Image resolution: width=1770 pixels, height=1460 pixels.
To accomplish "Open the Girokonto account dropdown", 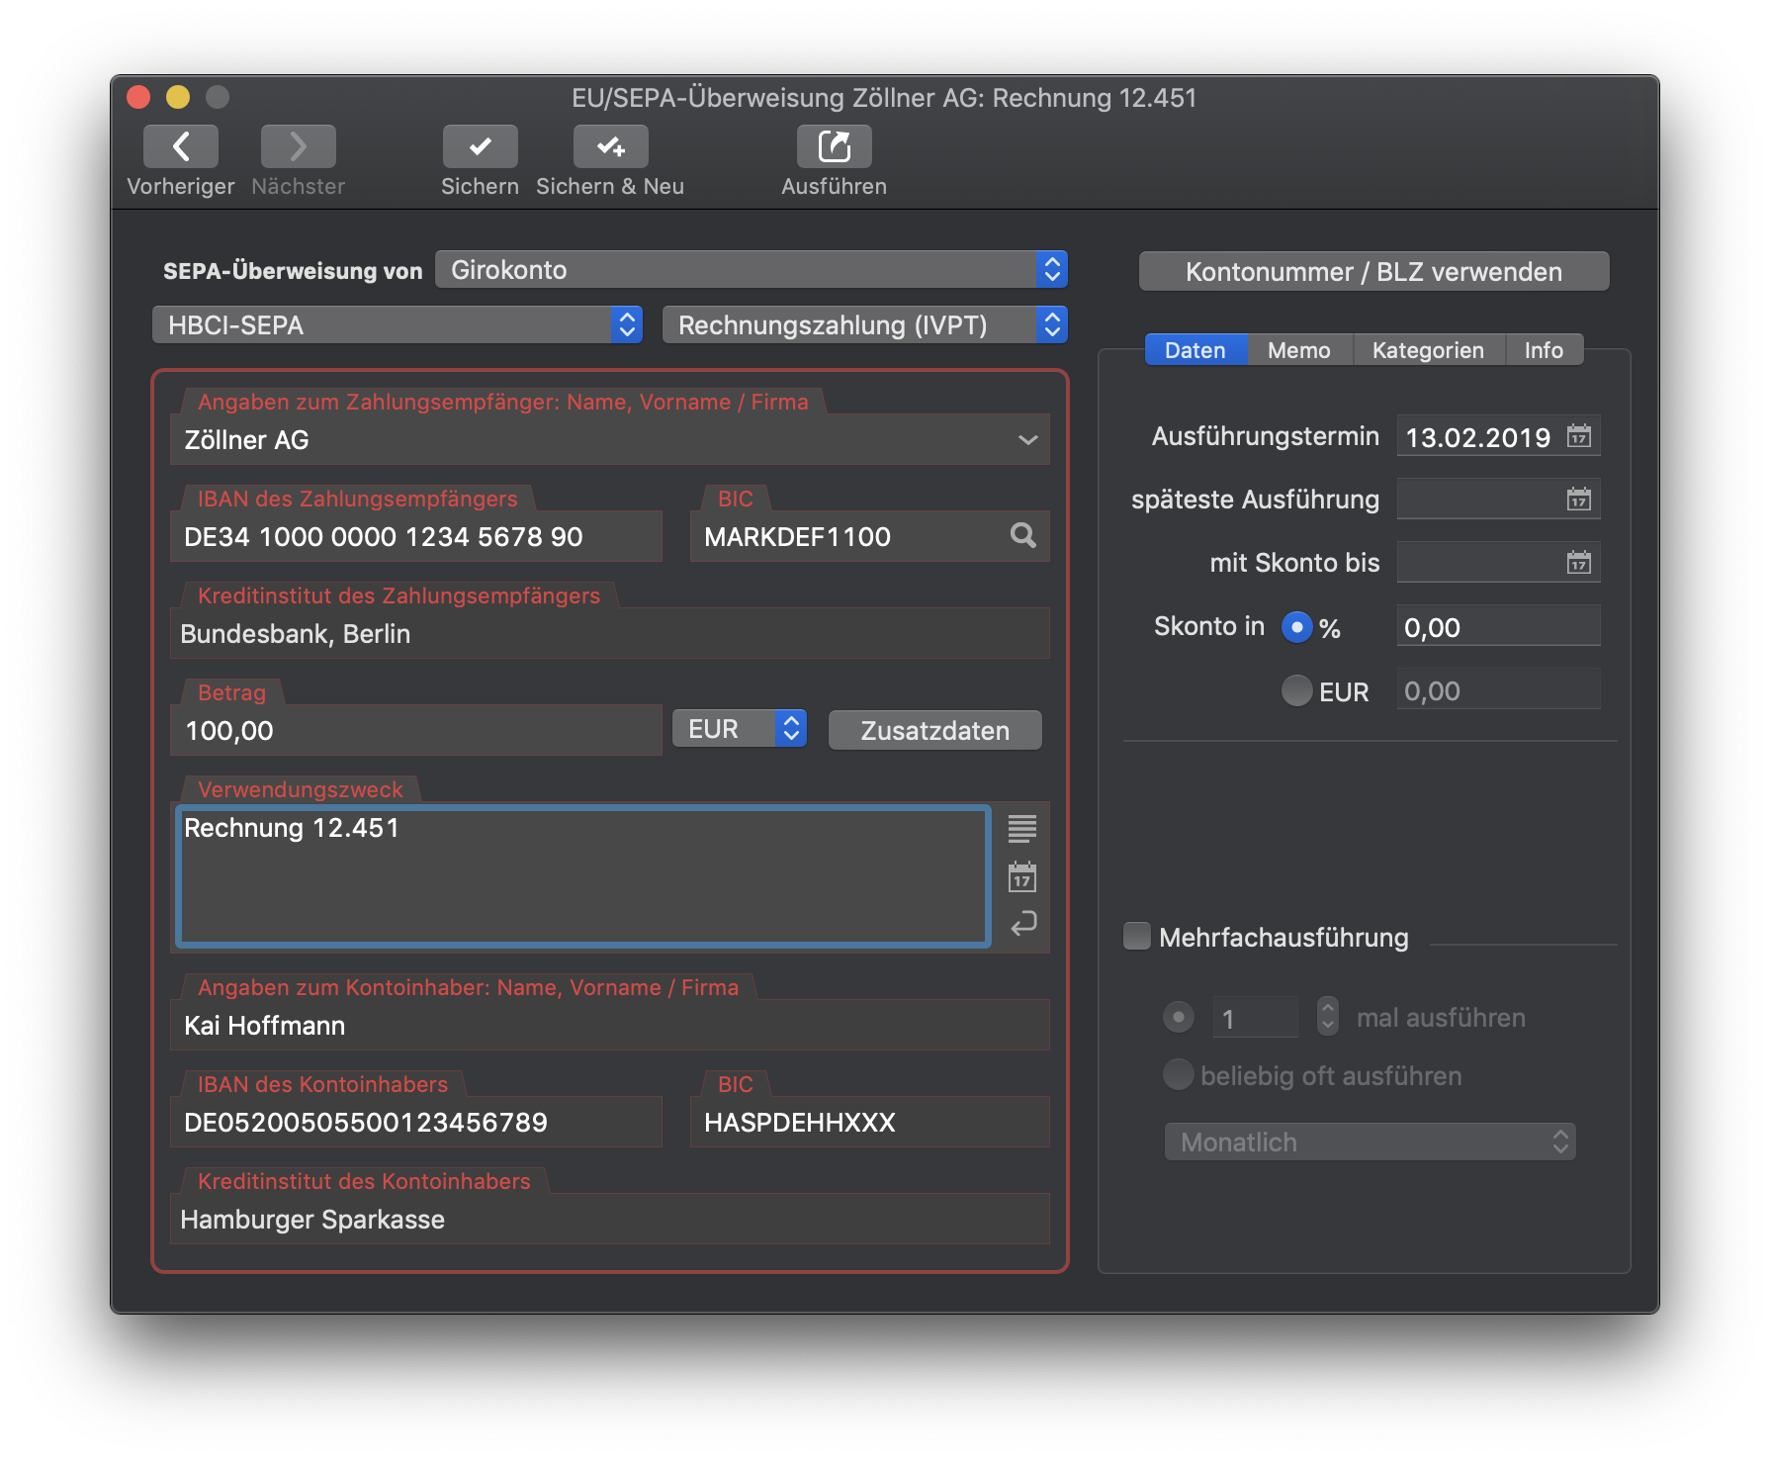I will coord(752,269).
